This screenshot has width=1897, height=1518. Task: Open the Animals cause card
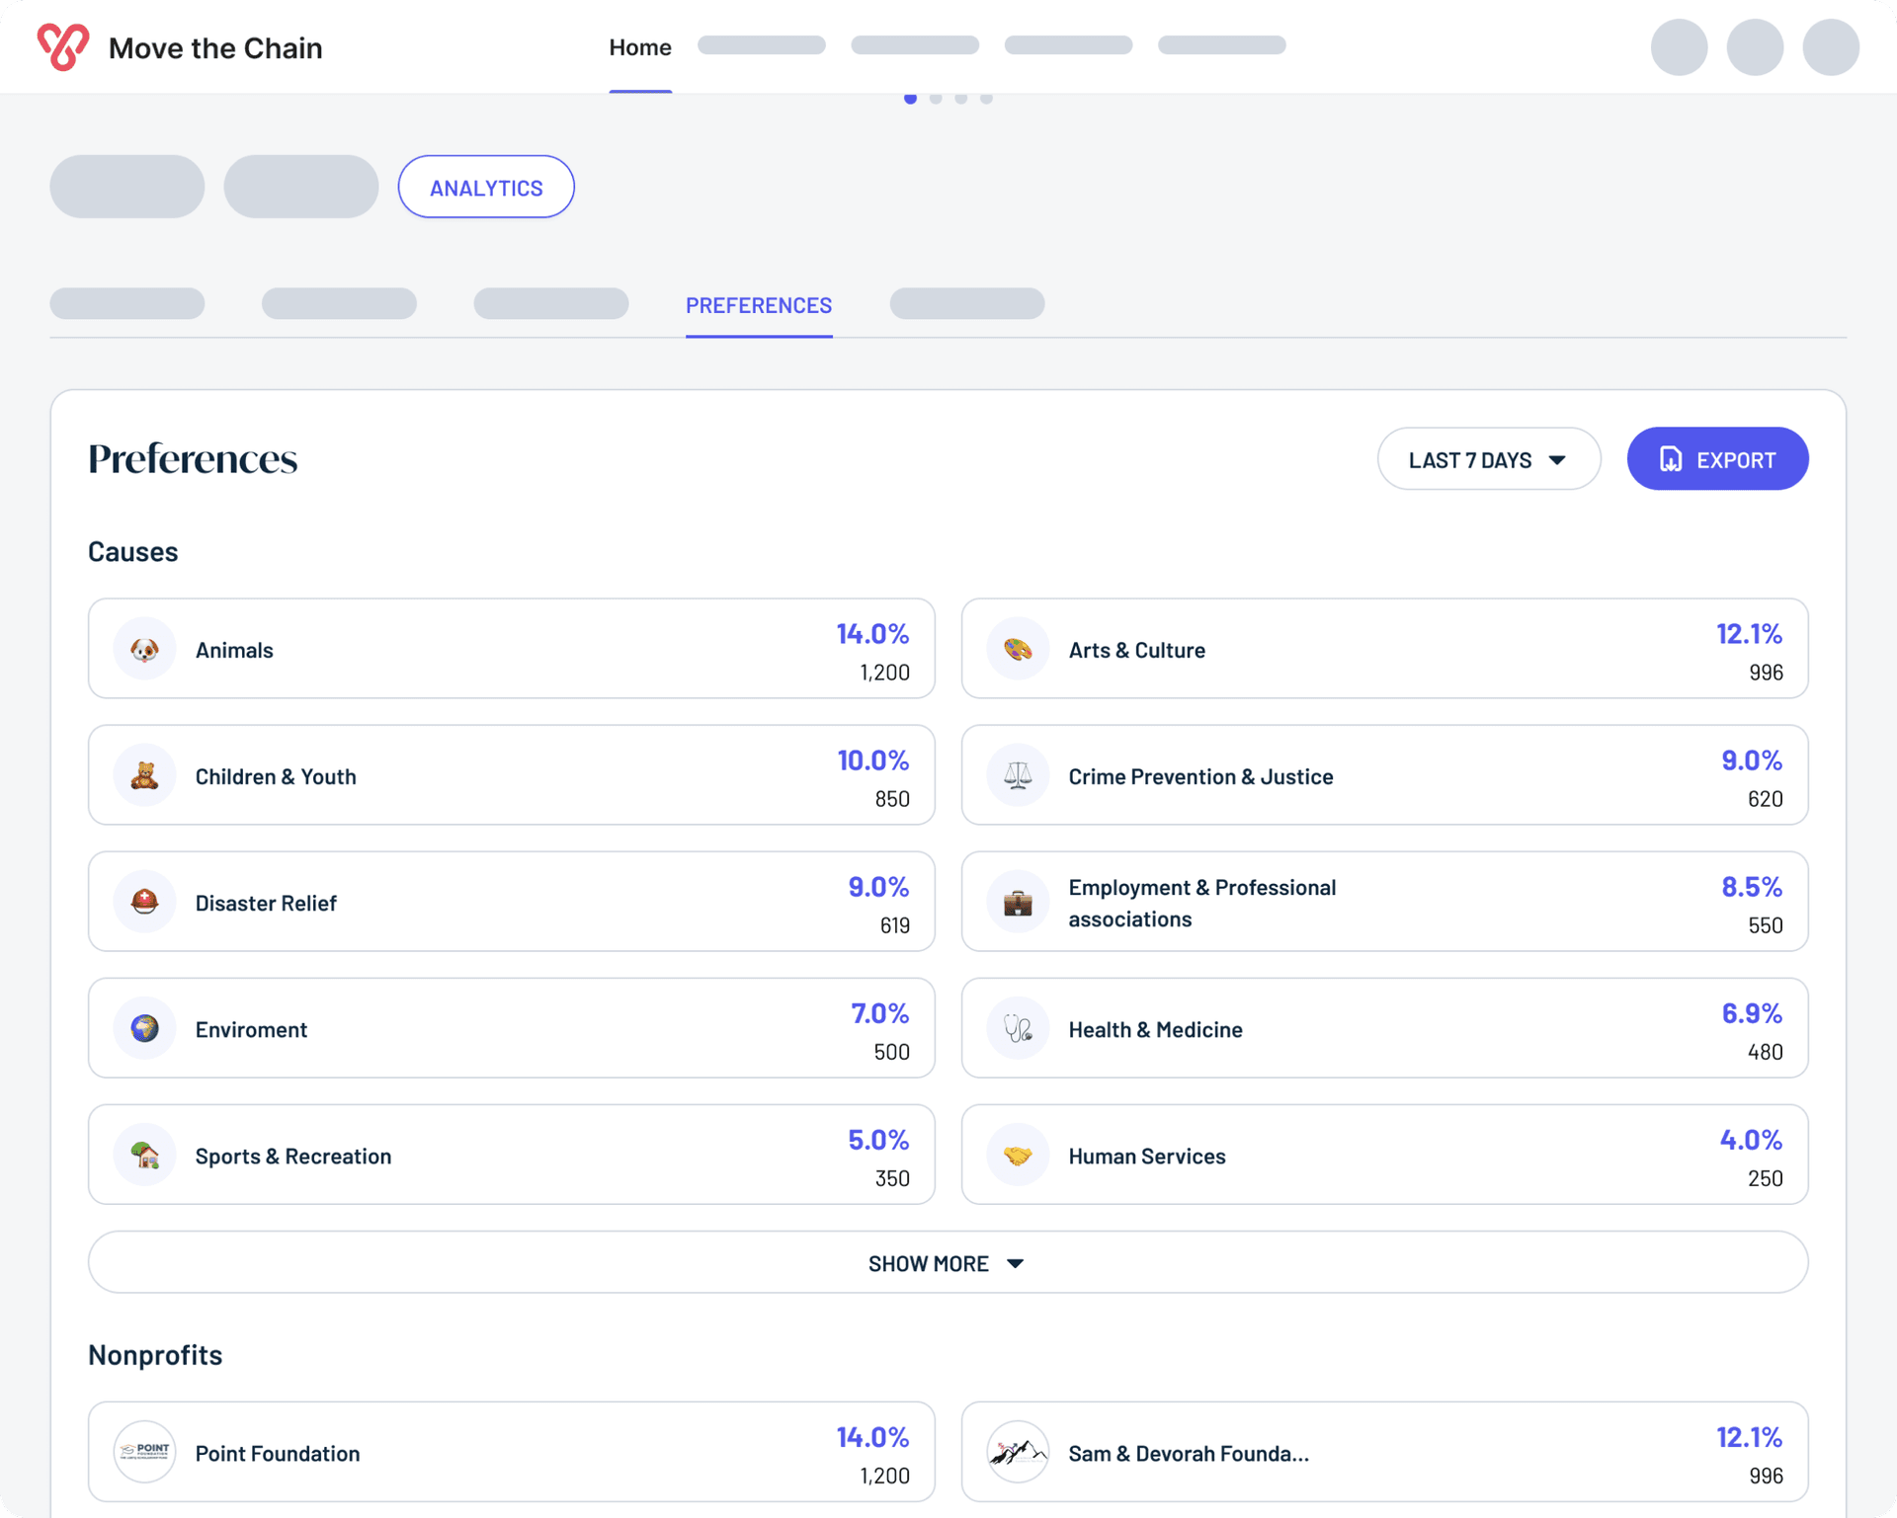[x=512, y=649]
